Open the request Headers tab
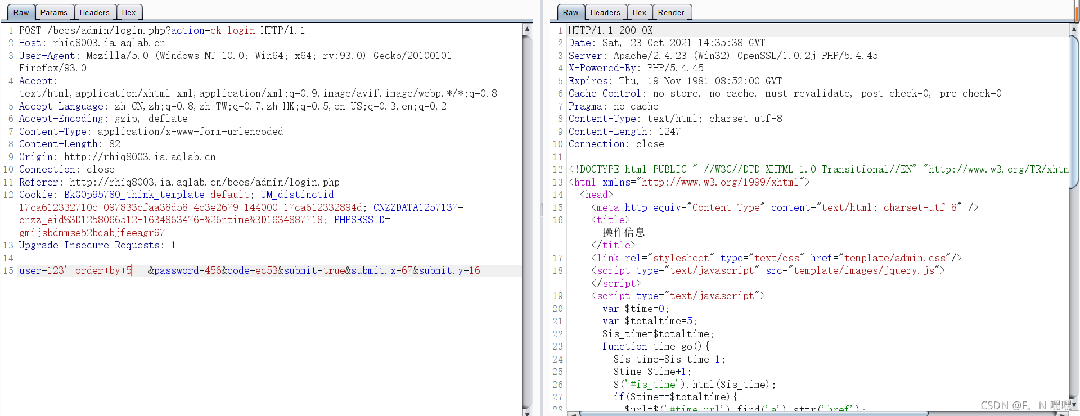The image size is (1080, 416). pyautogui.click(x=94, y=12)
